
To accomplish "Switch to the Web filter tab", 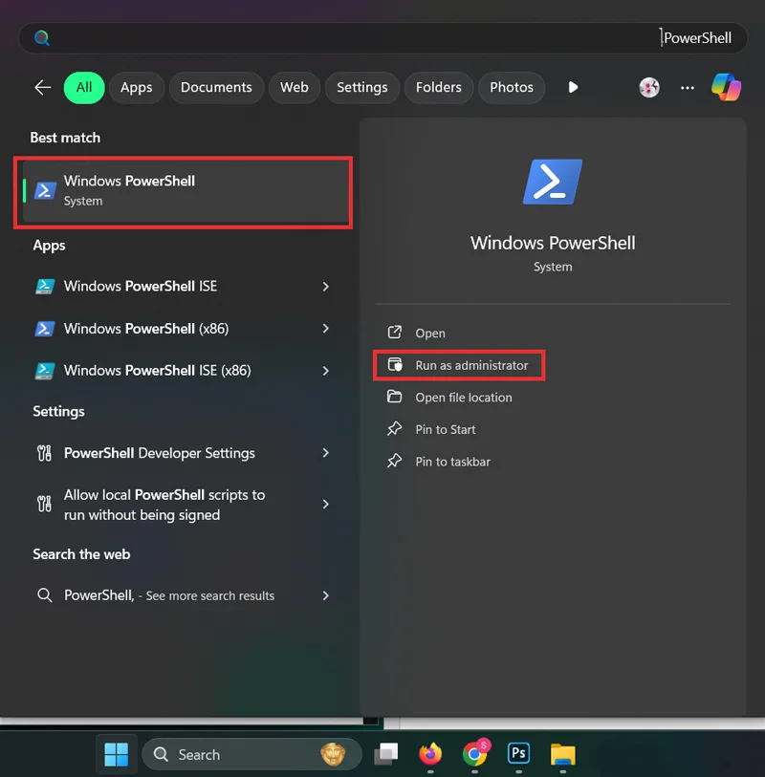I will point(294,88).
